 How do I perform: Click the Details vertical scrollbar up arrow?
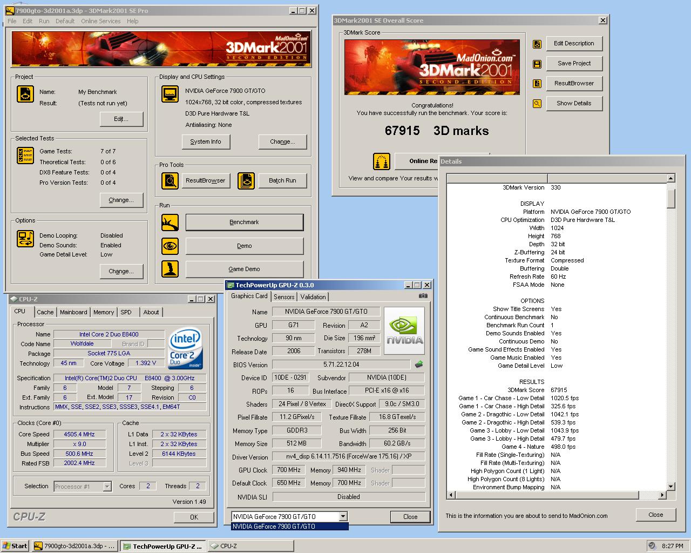pyautogui.click(x=671, y=178)
